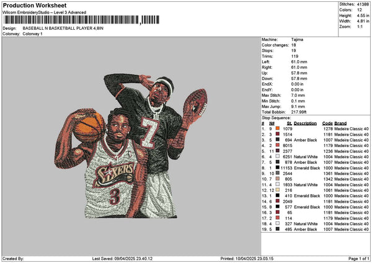The image size is (372, 263).
Task: Click the maroon swatch in stop row 5
Action: (277, 151)
